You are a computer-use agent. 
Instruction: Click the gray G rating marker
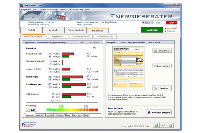86,107
